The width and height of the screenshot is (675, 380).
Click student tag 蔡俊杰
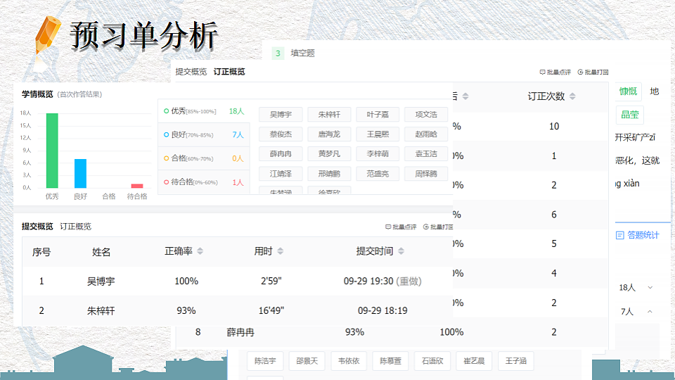[281, 134]
